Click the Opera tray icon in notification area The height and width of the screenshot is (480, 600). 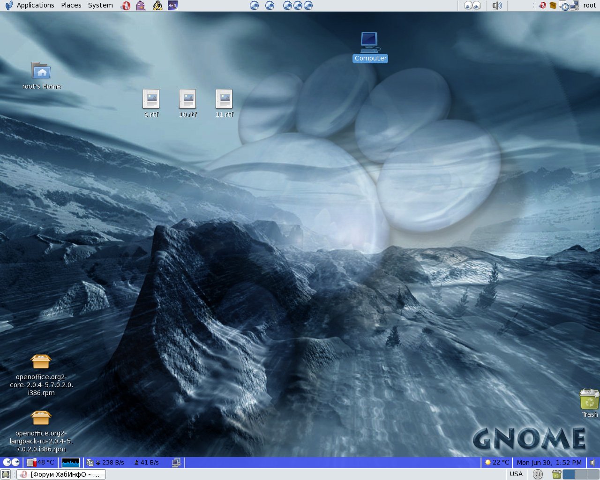coord(542,6)
